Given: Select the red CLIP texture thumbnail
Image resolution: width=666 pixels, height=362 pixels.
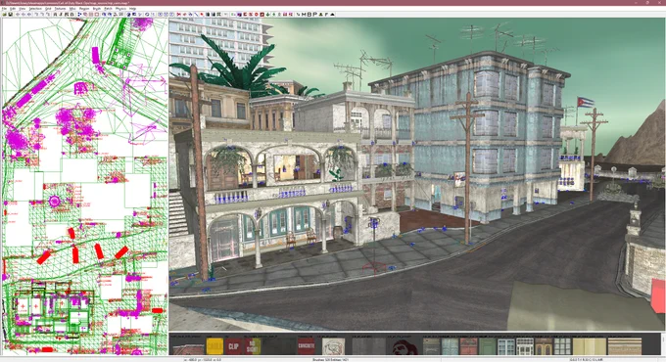Looking at the screenshot, I should pos(234,346).
